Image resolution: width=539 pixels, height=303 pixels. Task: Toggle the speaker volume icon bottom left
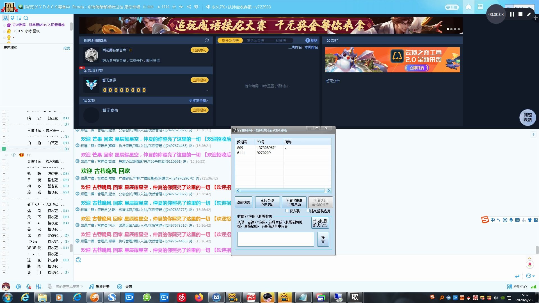18,287
